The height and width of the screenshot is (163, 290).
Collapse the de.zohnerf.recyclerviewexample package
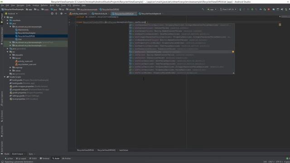coord(10,27)
